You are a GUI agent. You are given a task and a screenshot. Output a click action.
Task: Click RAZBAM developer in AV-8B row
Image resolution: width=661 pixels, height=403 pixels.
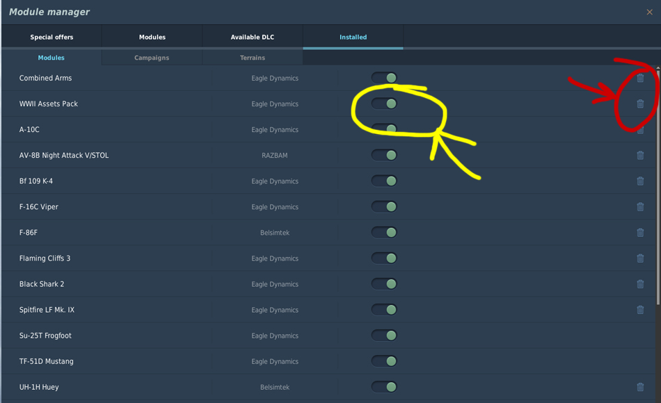coord(274,156)
